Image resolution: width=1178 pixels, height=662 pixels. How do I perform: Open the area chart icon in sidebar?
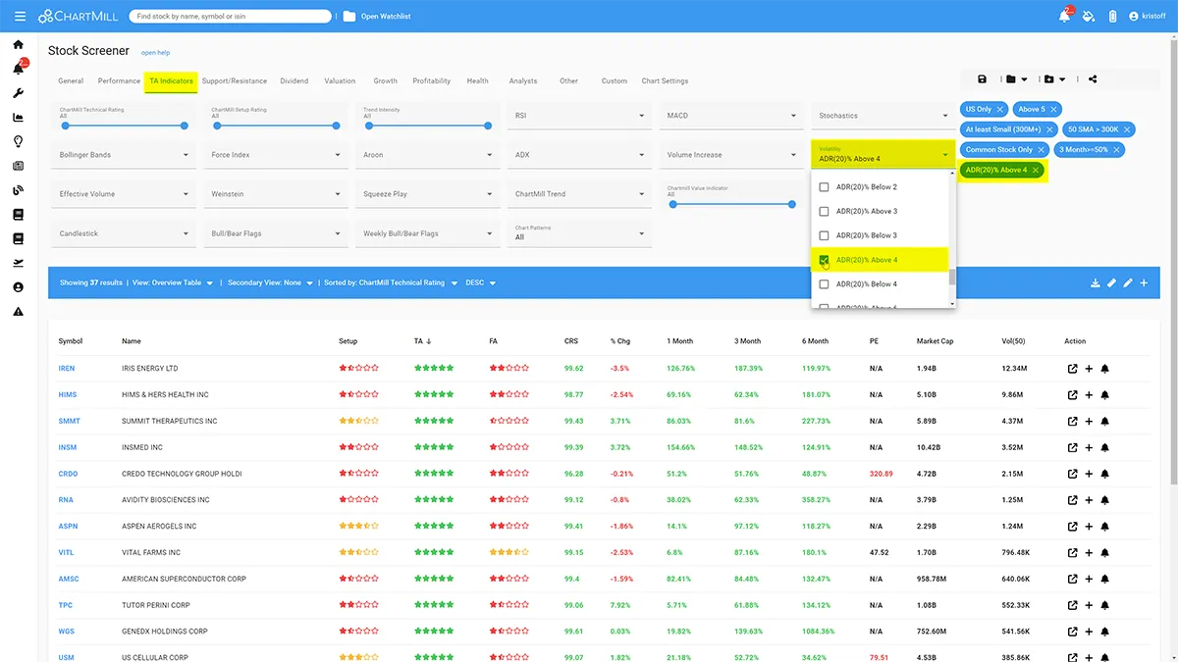click(19, 118)
